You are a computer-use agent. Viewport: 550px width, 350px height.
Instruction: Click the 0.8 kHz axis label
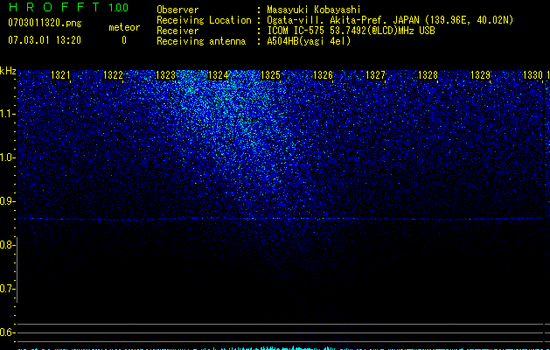[x=7, y=245]
